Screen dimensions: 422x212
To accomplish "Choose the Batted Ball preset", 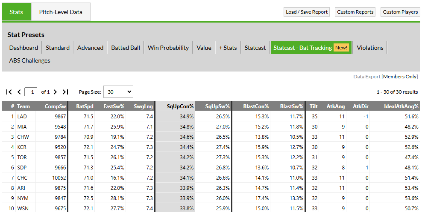I will point(126,48).
